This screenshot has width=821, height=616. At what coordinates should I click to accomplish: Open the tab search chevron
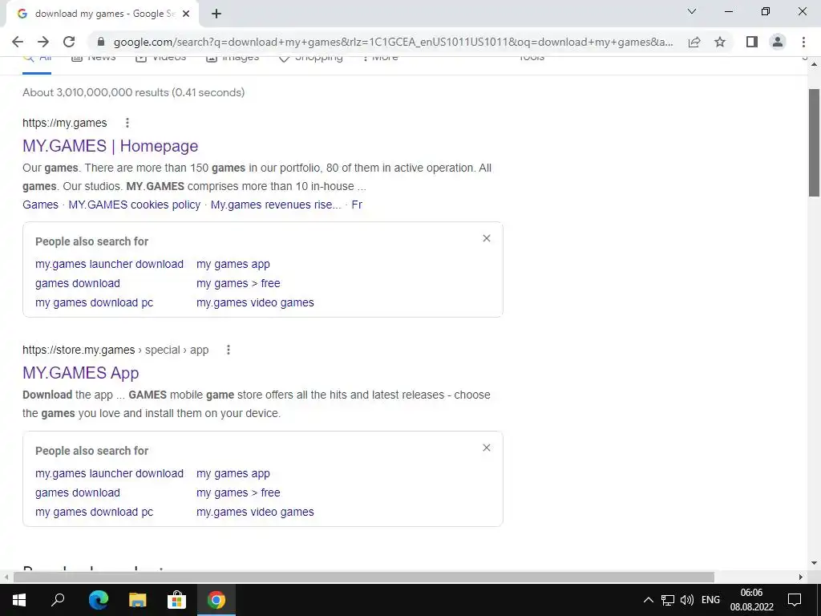click(x=692, y=11)
